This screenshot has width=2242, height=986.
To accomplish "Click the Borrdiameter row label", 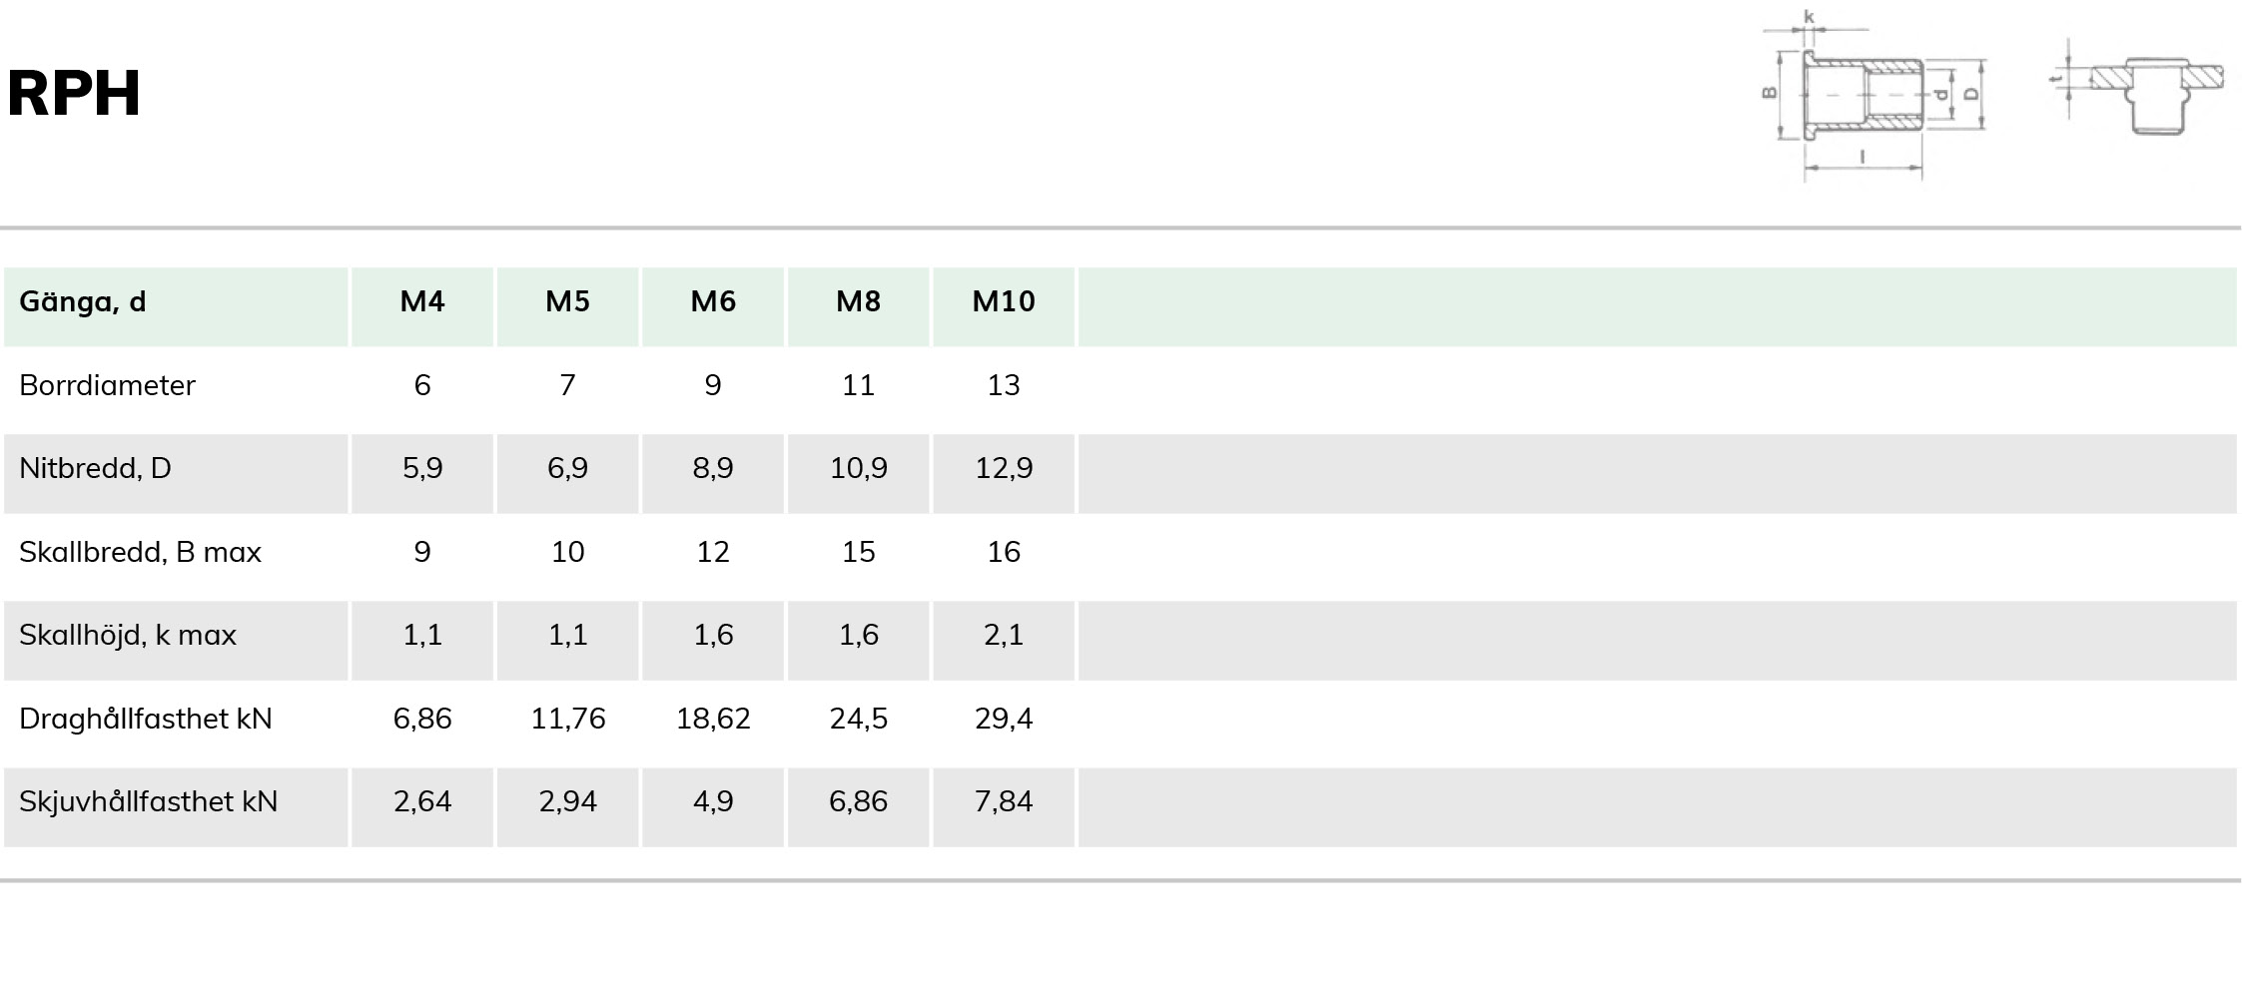I will coord(107,385).
